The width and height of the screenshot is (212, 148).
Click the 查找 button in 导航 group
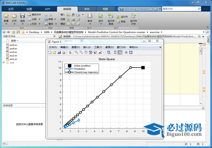tap(49, 24)
